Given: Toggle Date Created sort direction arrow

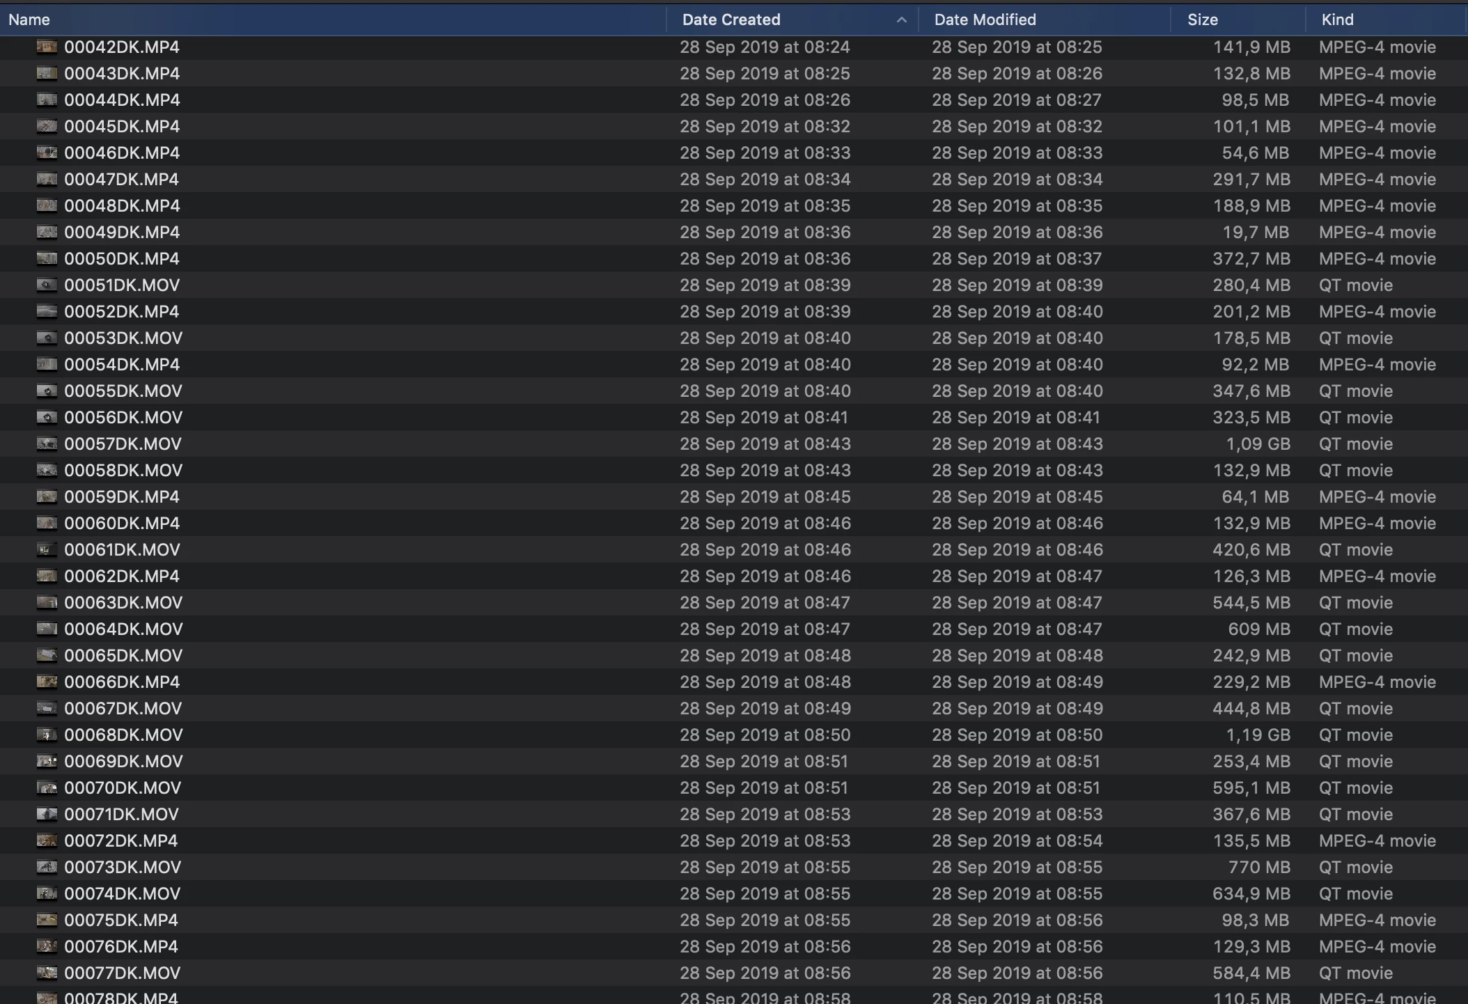Looking at the screenshot, I should 901,19.
